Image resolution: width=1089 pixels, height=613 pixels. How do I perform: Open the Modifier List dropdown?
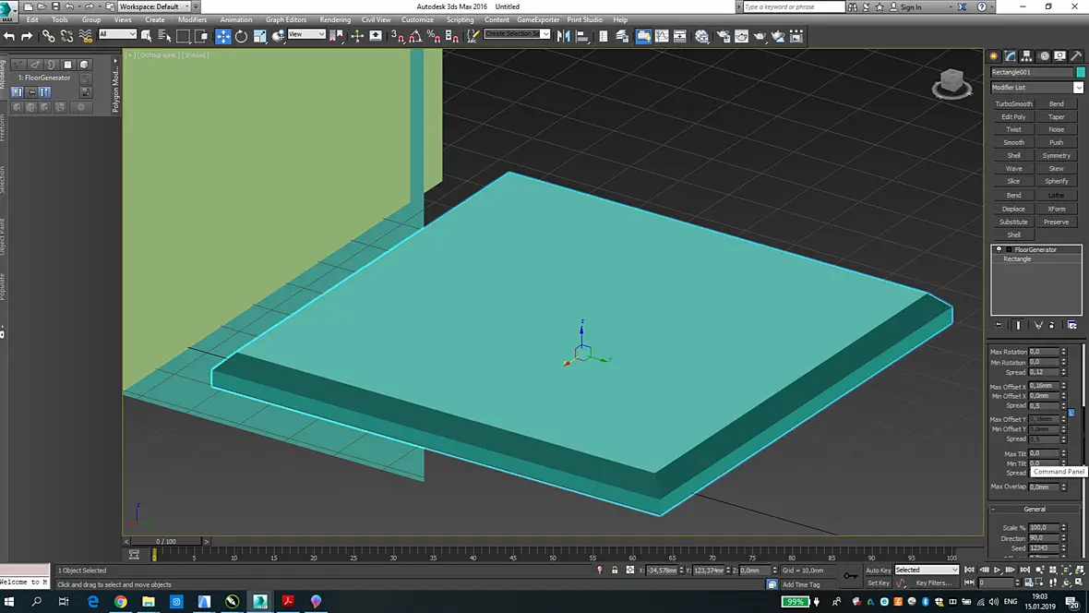pos(1036,88)
